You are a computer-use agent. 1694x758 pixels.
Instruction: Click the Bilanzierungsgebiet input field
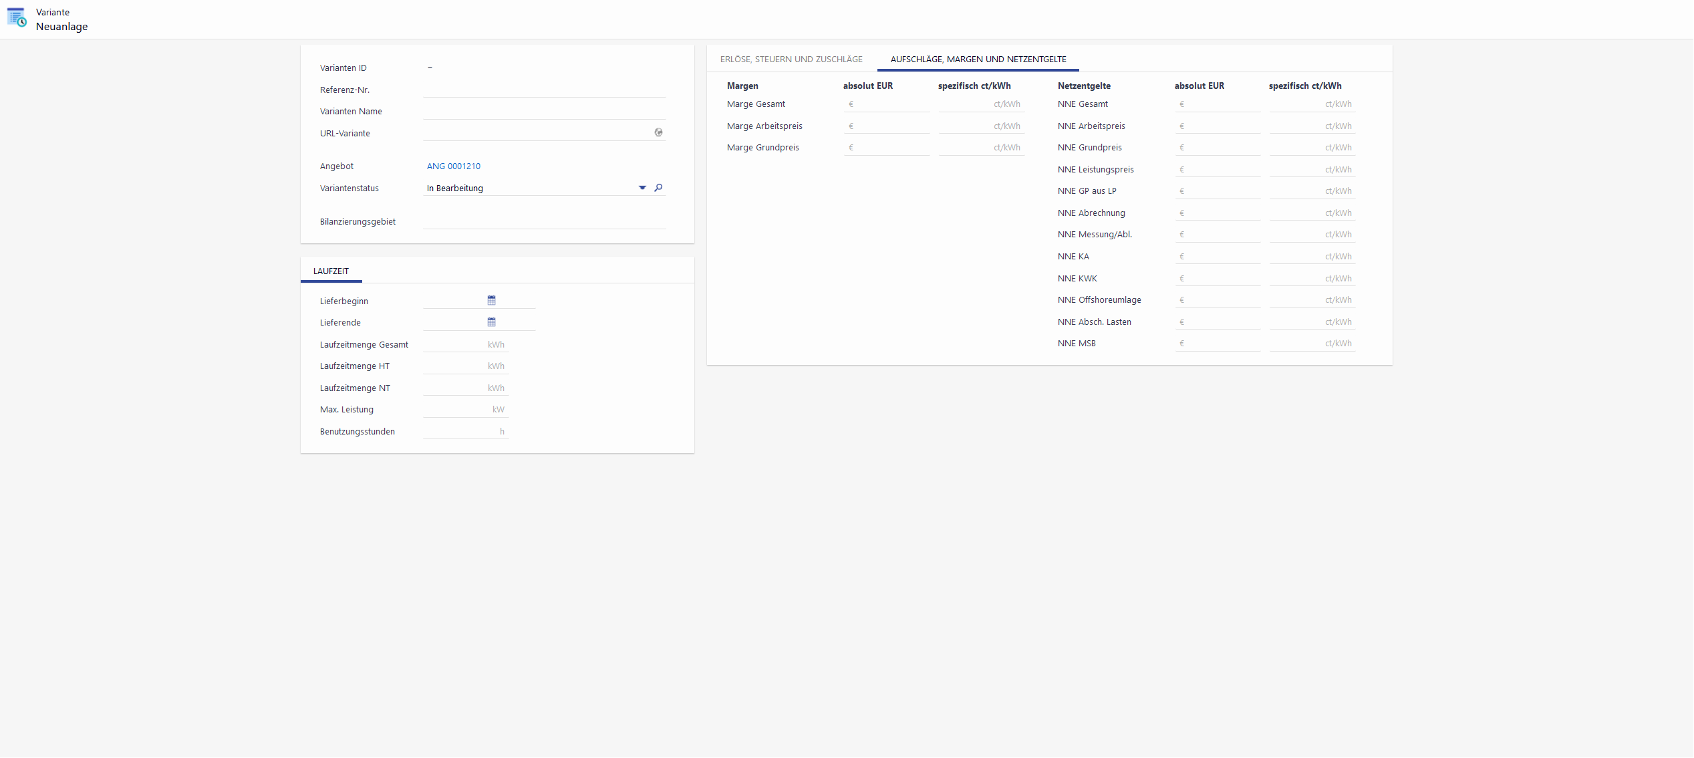point(544,221)
